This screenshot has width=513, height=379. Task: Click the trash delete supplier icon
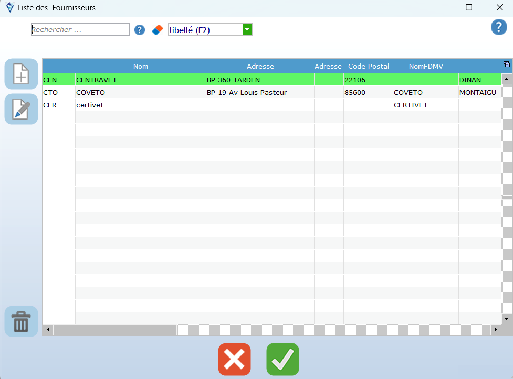(x=22, y=321)
